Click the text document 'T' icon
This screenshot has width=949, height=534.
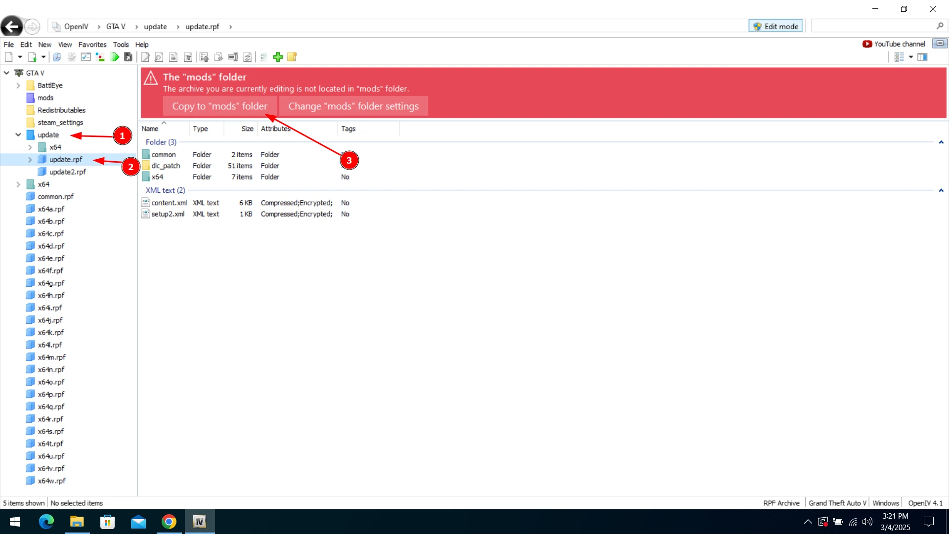click(188, 57)
